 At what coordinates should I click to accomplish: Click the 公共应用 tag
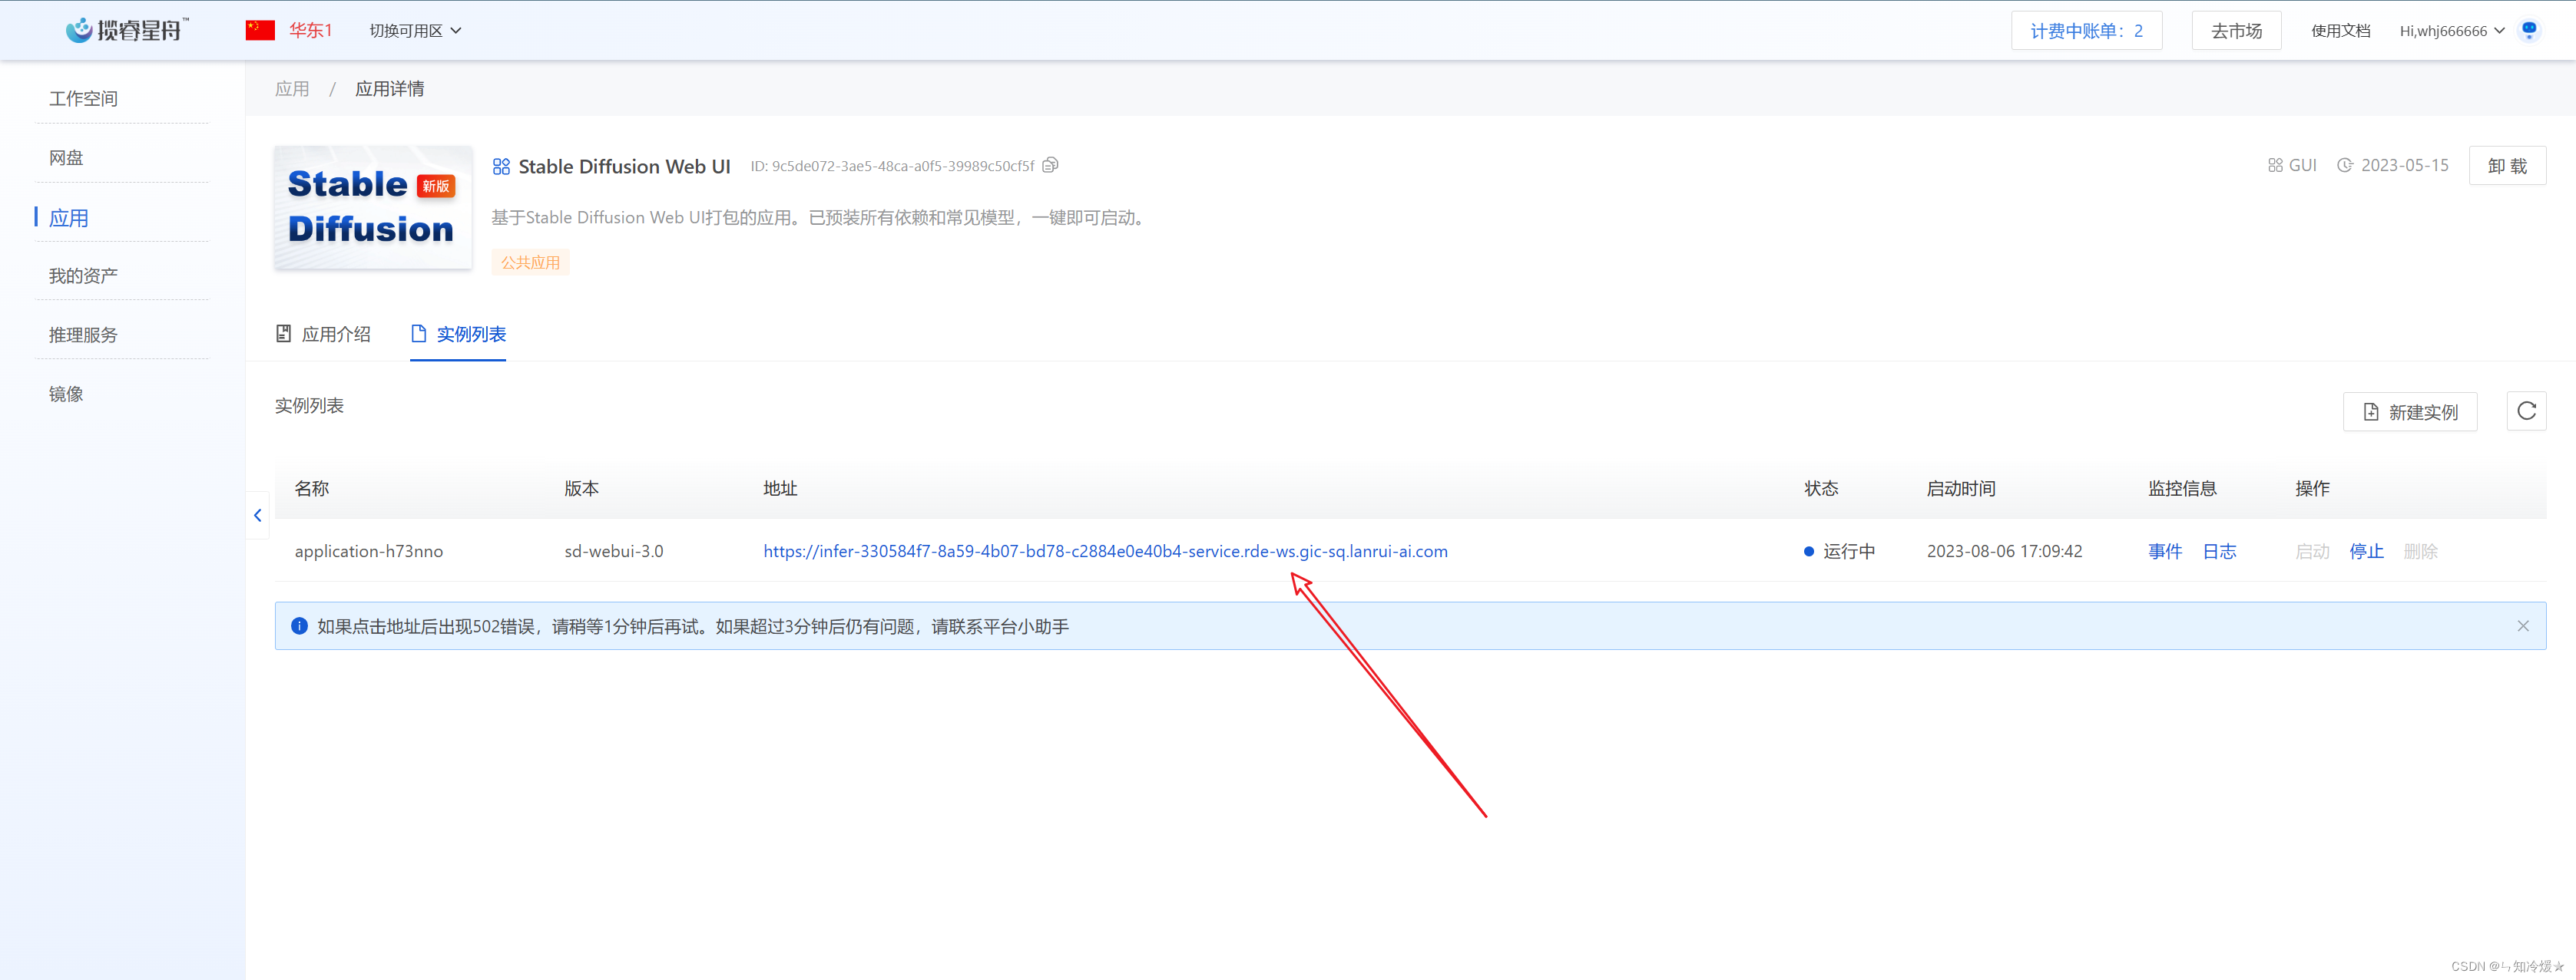530,262
